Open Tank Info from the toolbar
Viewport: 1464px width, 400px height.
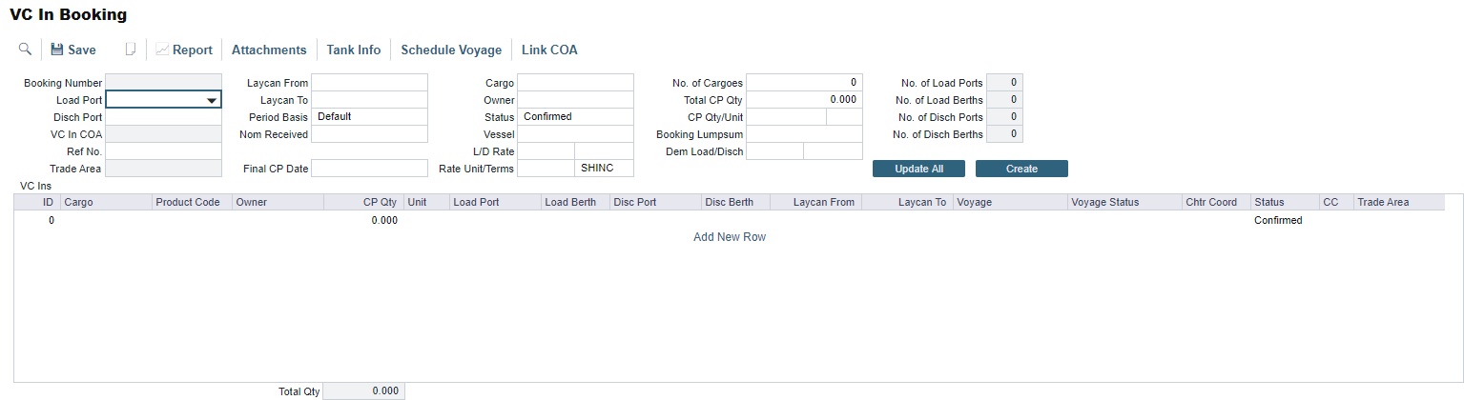coord(353,50)
